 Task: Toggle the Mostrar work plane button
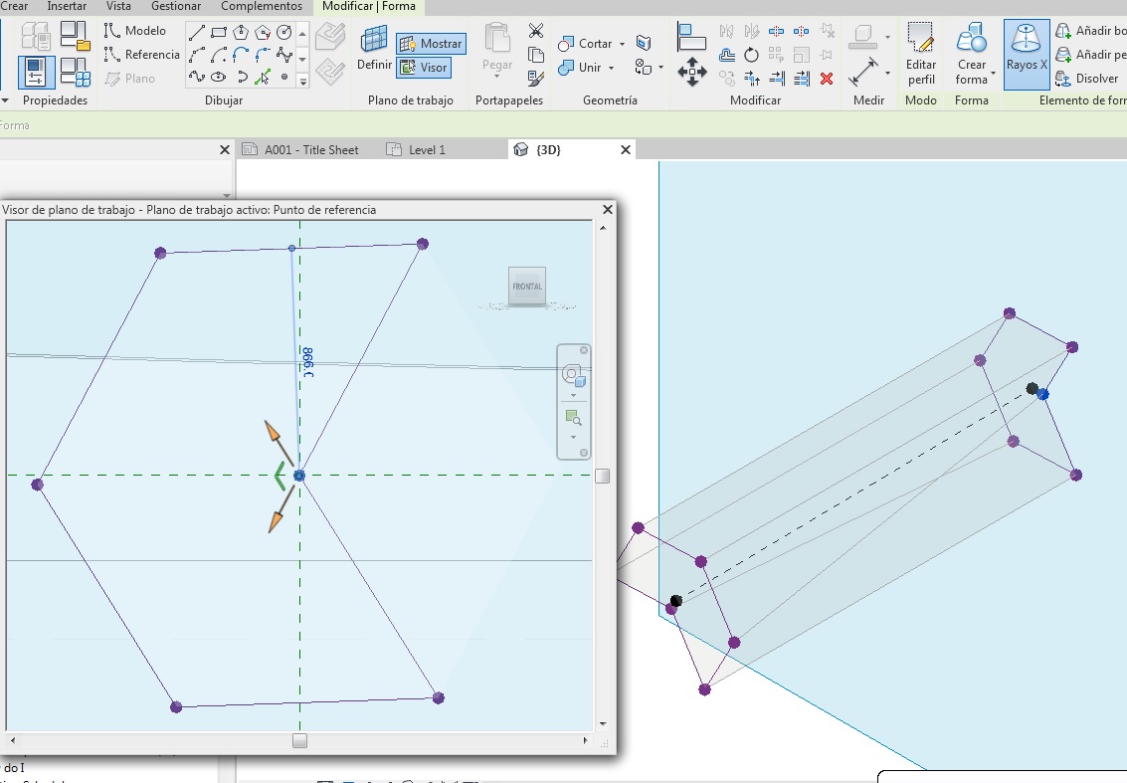[x=431, y=44]
